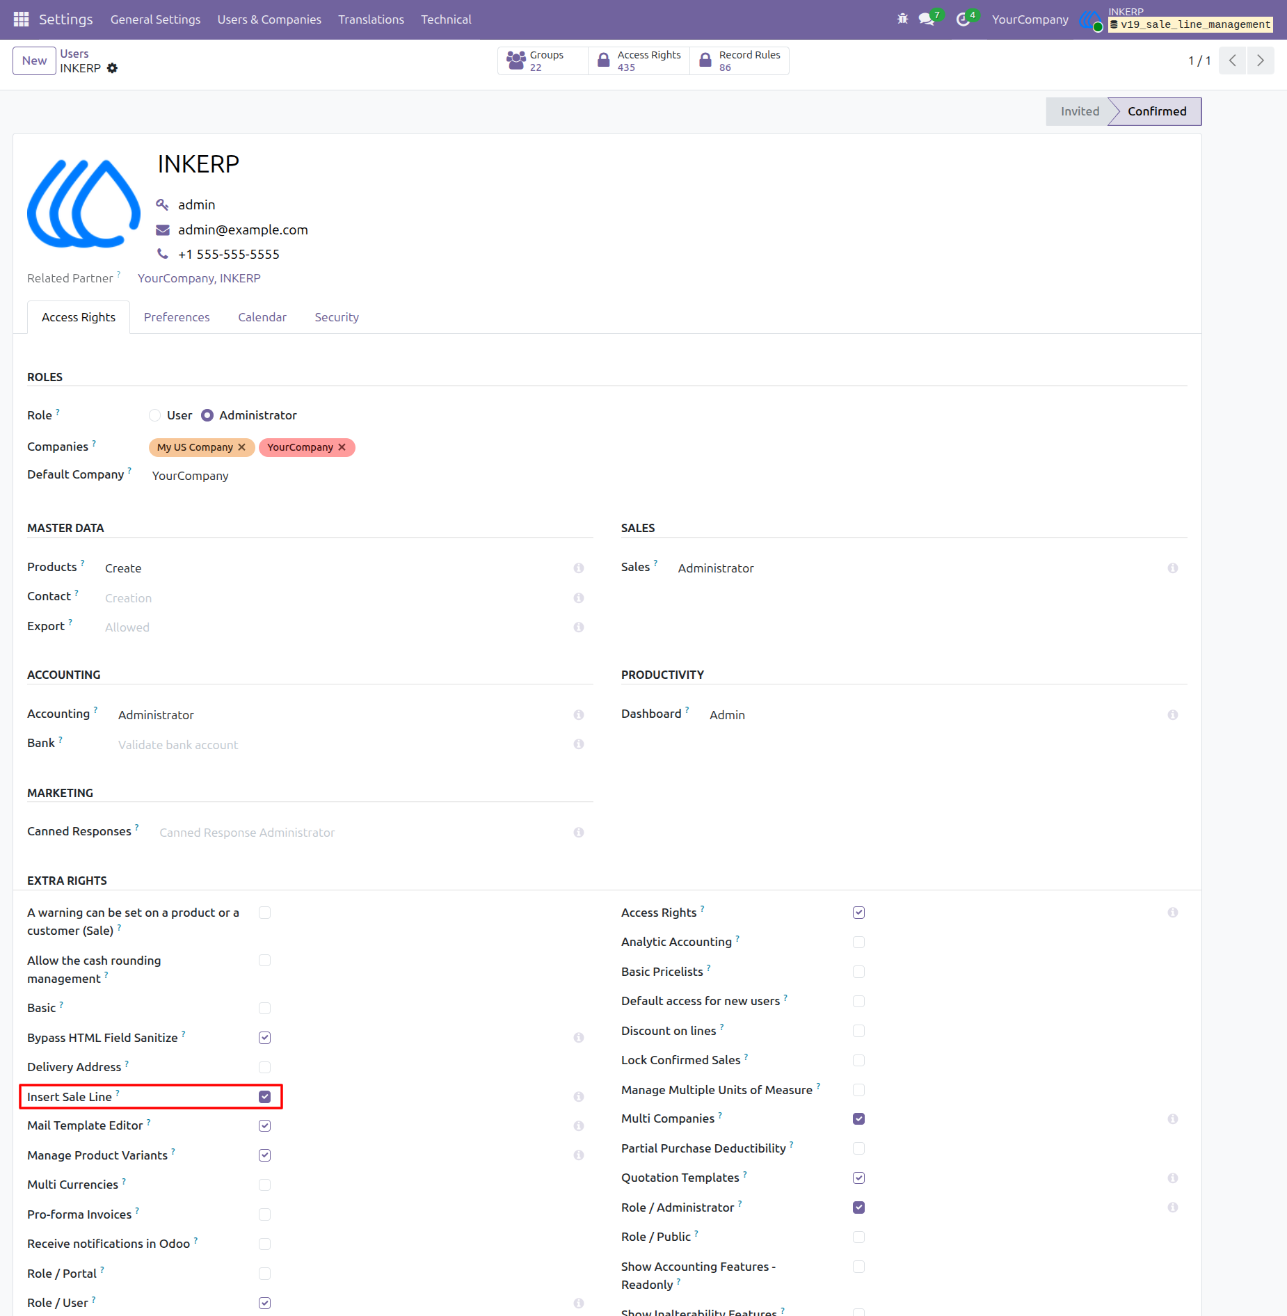Switch to the Preferences tab

(x=177, y=317)
